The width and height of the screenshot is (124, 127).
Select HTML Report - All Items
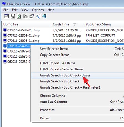click(77, 63)
